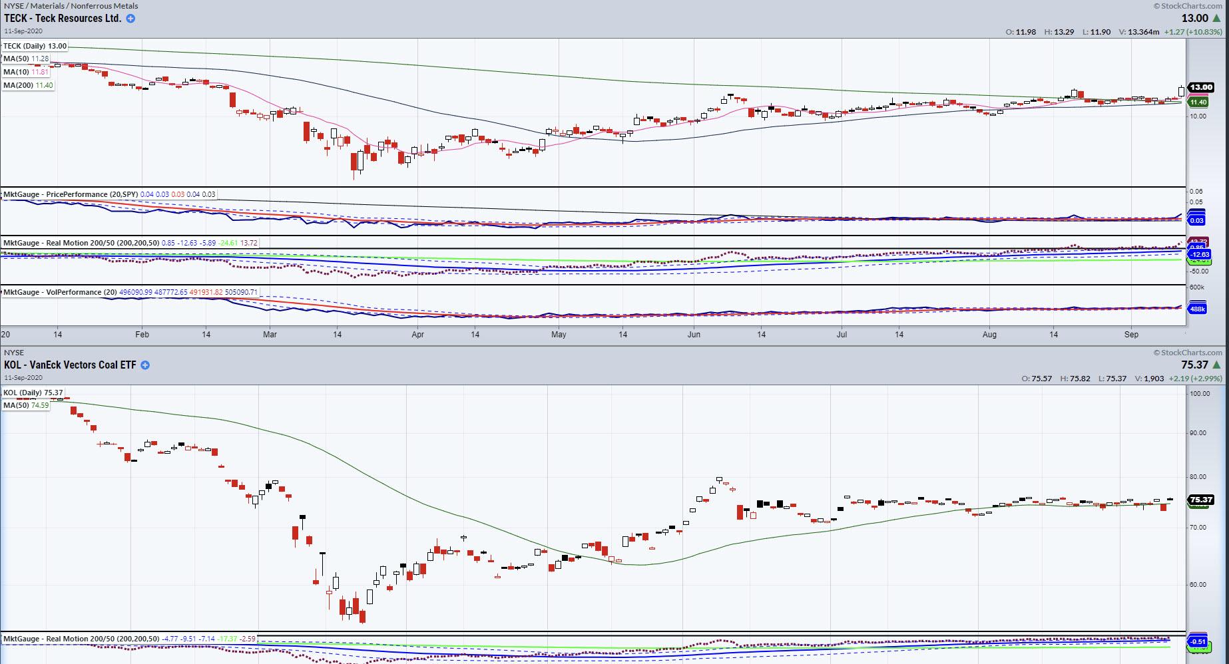
Task: Click the KOL MA(50) 74.59 legend label
Action: pyautogui.click(x=26, y=405)
